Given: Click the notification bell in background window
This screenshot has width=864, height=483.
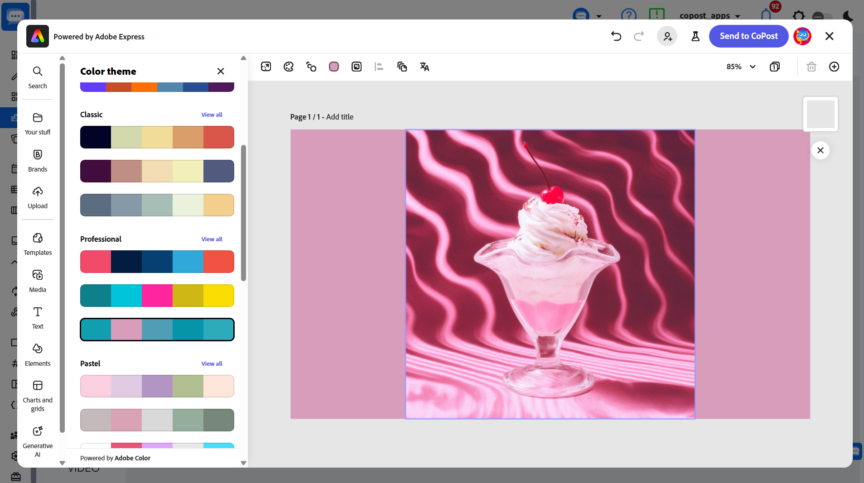Looking at the screenshot, I should click(766, 15).
